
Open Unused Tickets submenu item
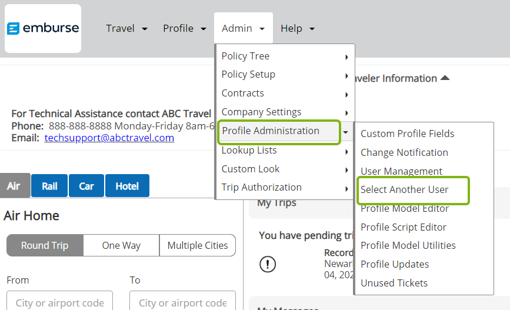(394, 283)
